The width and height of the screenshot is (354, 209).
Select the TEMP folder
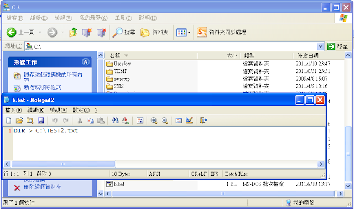tap(117, 71)
